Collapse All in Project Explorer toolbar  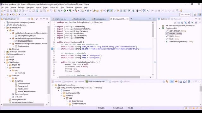(29, 19)
